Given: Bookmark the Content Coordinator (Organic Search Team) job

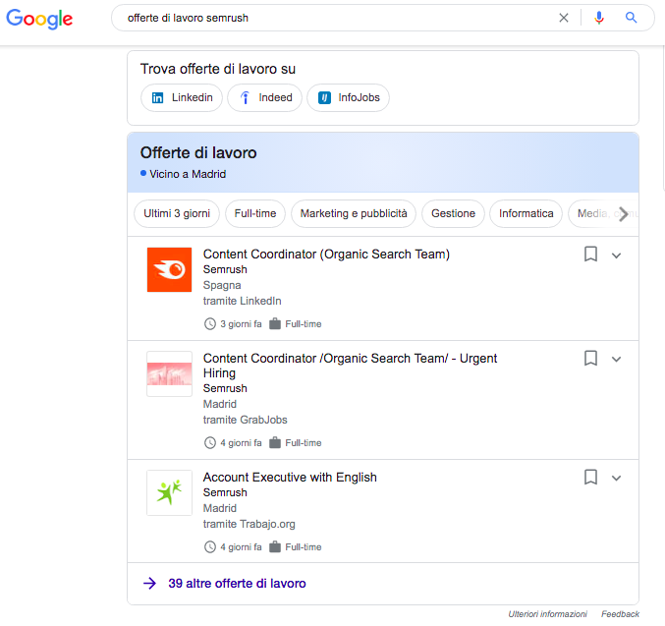Looking at the screenshot, I should click(x=590, y=255).
